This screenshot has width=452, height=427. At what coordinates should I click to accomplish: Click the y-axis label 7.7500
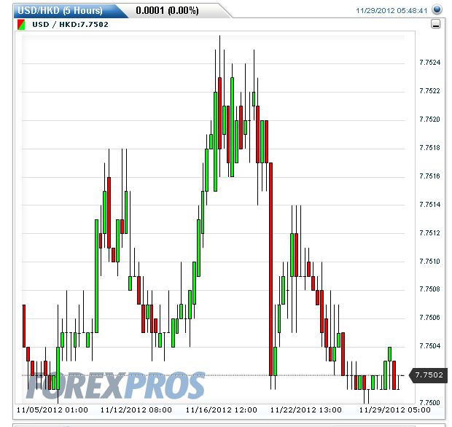(x=430, y=402)
